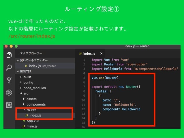
Task: Expand the config folder arrow
Action: (21, 82)
